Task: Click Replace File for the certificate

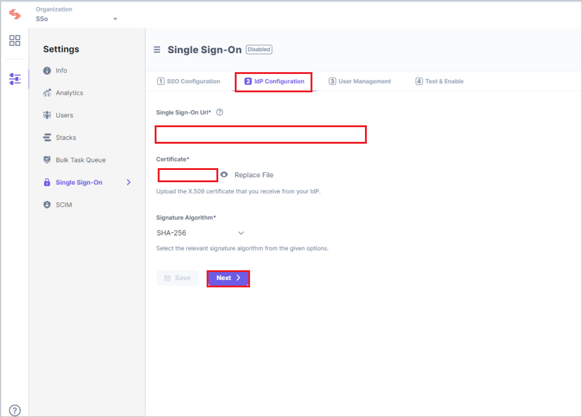Action: coord(253,174)
